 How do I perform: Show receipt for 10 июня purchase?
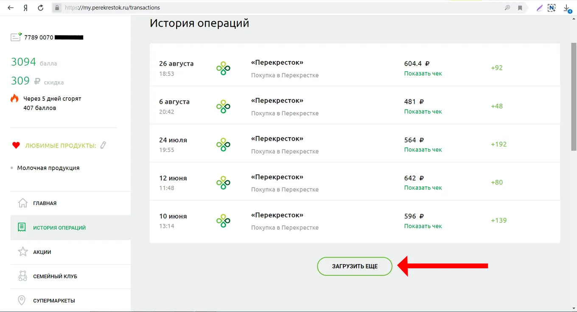click(423, 226)
